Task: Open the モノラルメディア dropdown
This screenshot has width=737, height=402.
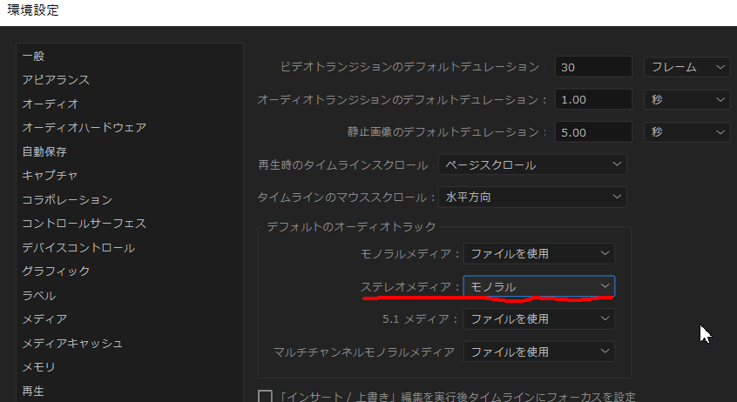Action: pos(539,253)
